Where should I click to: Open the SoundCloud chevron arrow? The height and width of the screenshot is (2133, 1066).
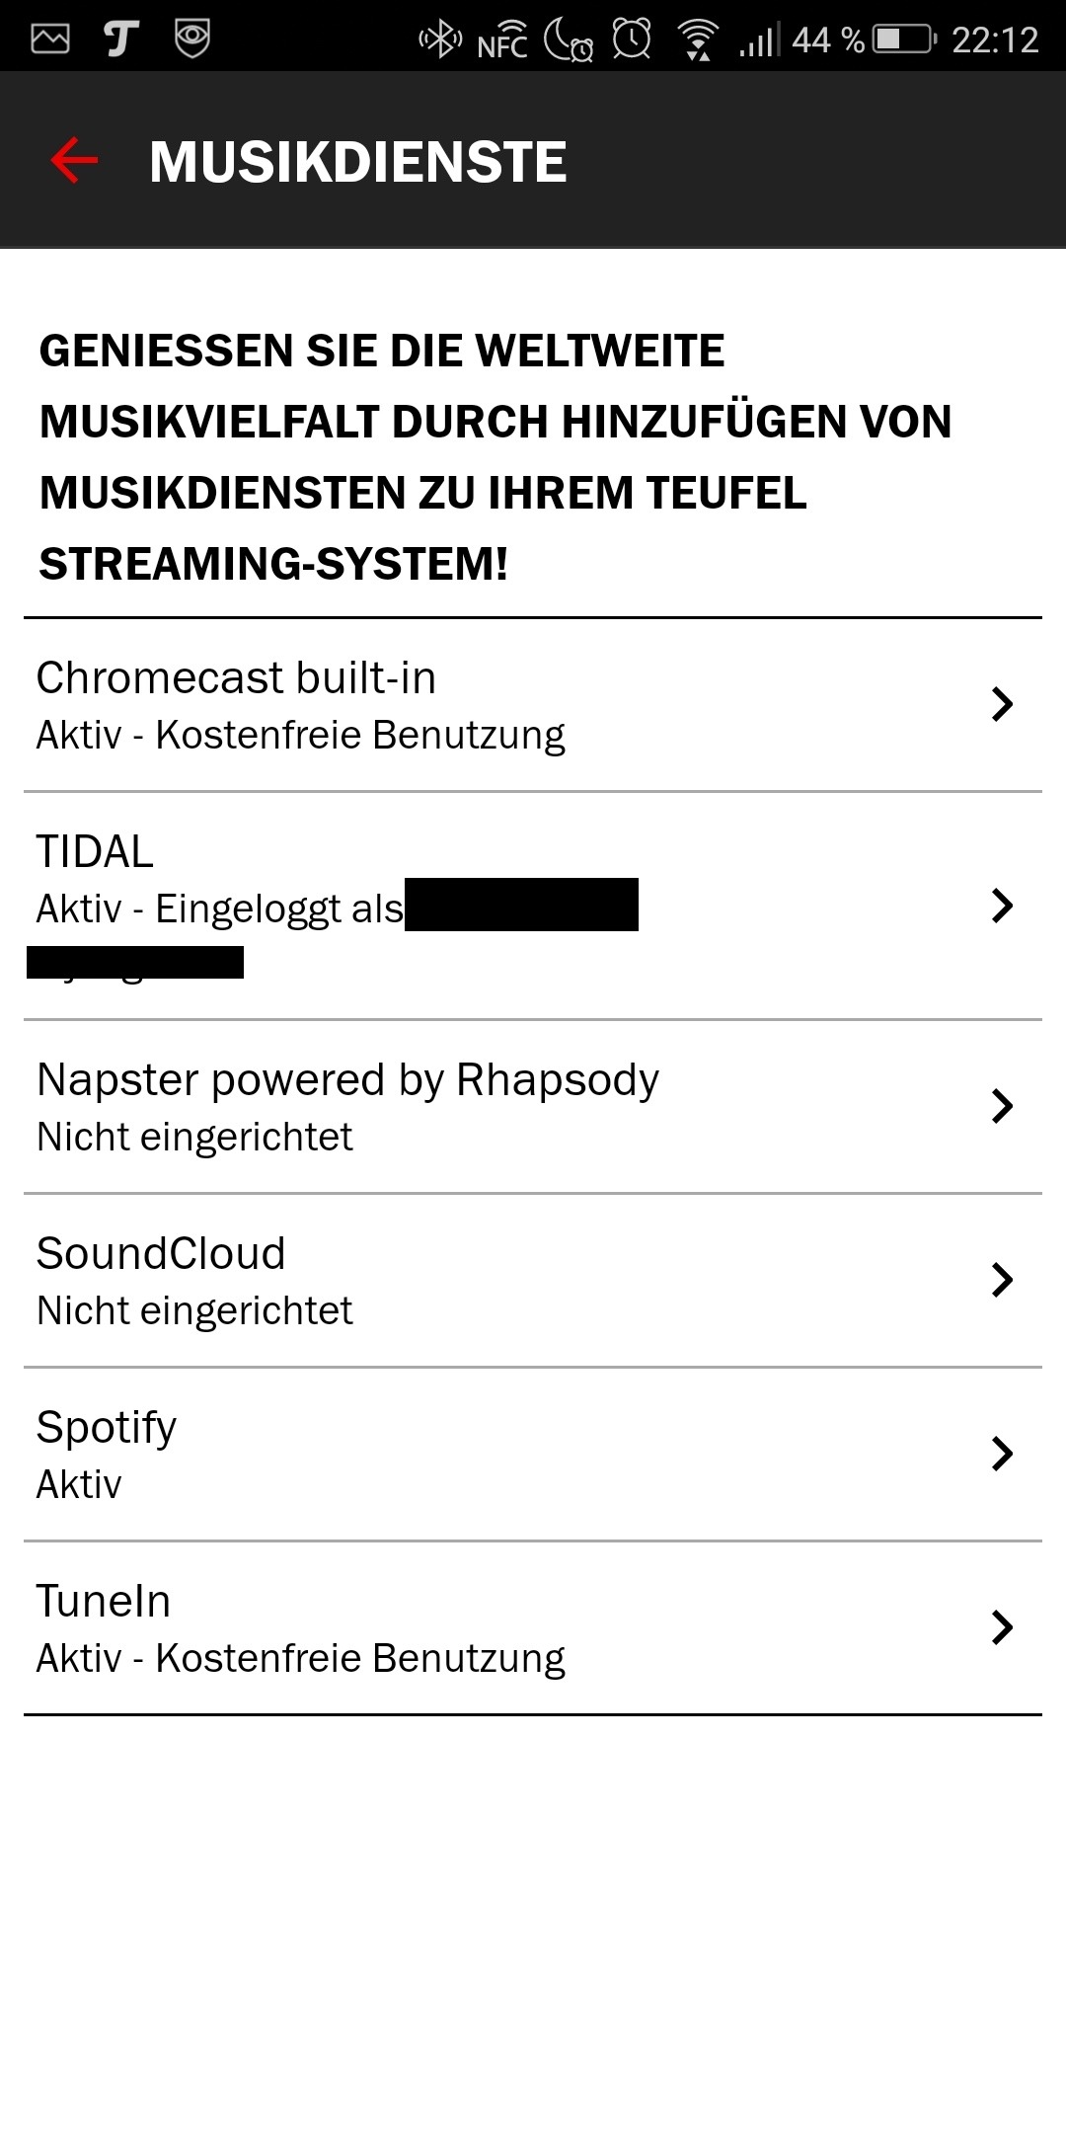tap(1002, 1280)
